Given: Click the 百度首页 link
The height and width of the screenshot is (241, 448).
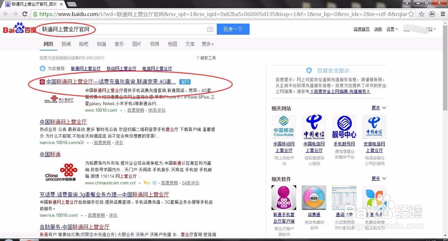Looking at the screenshot, I should coord(362,29).
